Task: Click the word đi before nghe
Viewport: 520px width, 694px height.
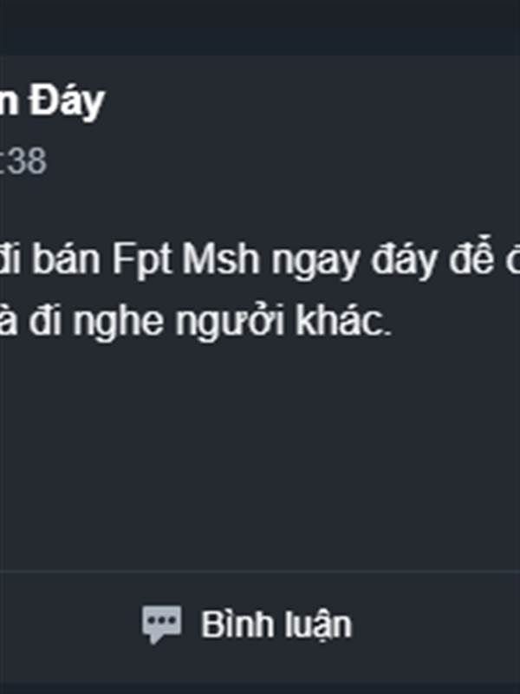Action: [45, 320]
